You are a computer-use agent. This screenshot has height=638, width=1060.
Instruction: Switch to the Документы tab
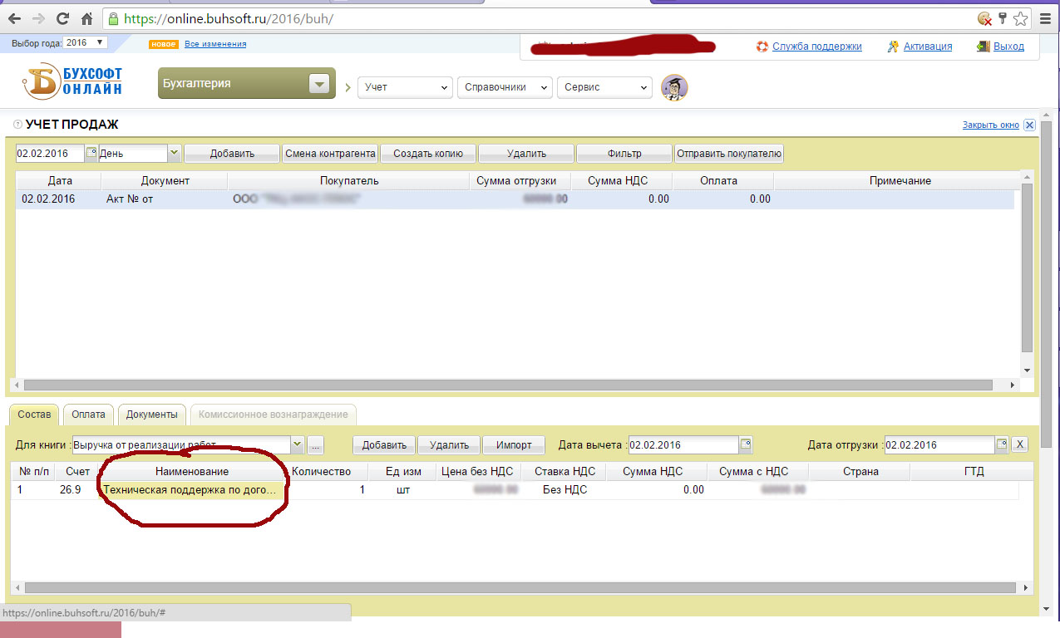pyautogui.click(x=151, y=415)
